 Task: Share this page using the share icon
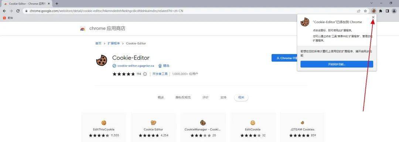click(358, 11)
